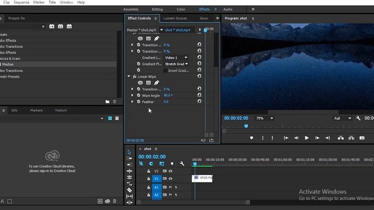This screenshot has width=374, height=210.
Task: Toggle animation stopwatch for Wipe Angle
Action: coord(138,95)
